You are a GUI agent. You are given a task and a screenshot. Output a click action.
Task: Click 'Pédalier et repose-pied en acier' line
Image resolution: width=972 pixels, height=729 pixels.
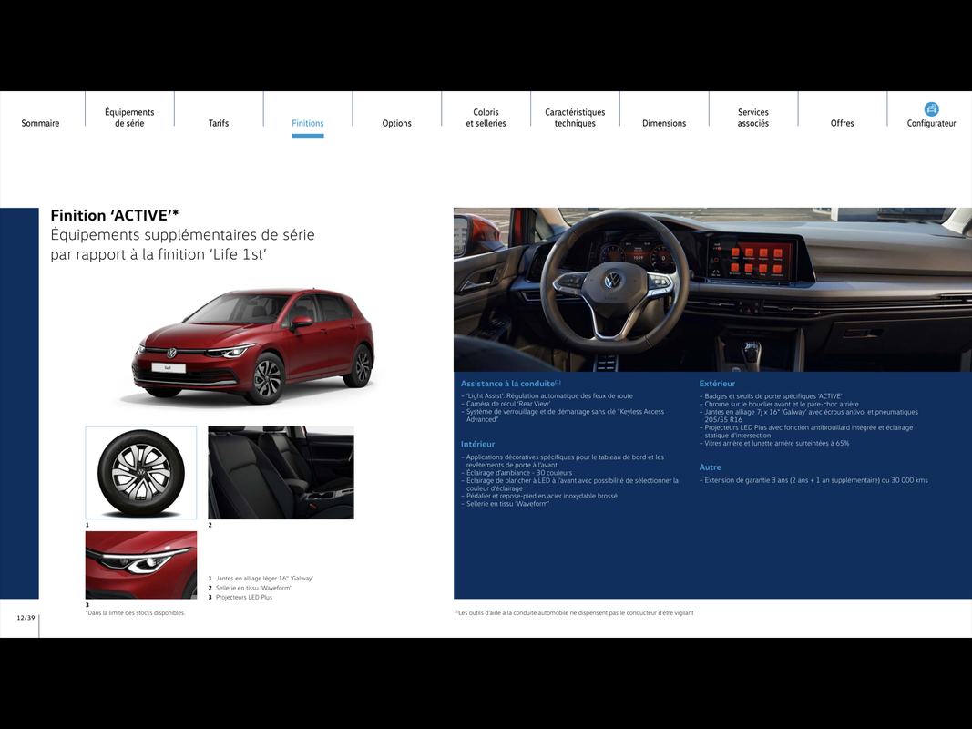coord(539,496)
